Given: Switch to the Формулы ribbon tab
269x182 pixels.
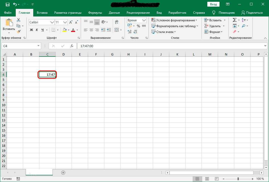Looking at the screenshot, I should [x=95, y=13].
